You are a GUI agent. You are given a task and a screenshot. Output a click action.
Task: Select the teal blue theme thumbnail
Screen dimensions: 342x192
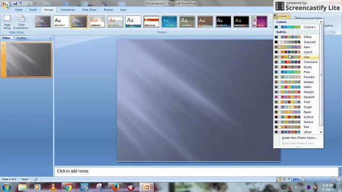click(169, 21)
